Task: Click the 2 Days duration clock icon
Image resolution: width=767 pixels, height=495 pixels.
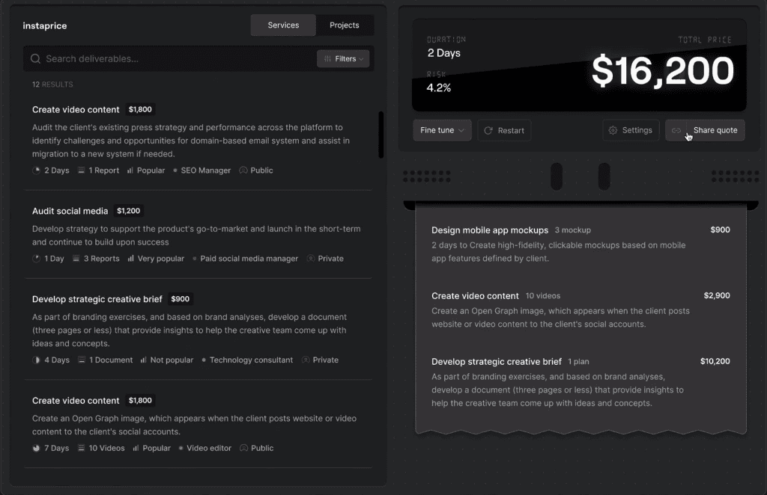Action: (36, 170)
